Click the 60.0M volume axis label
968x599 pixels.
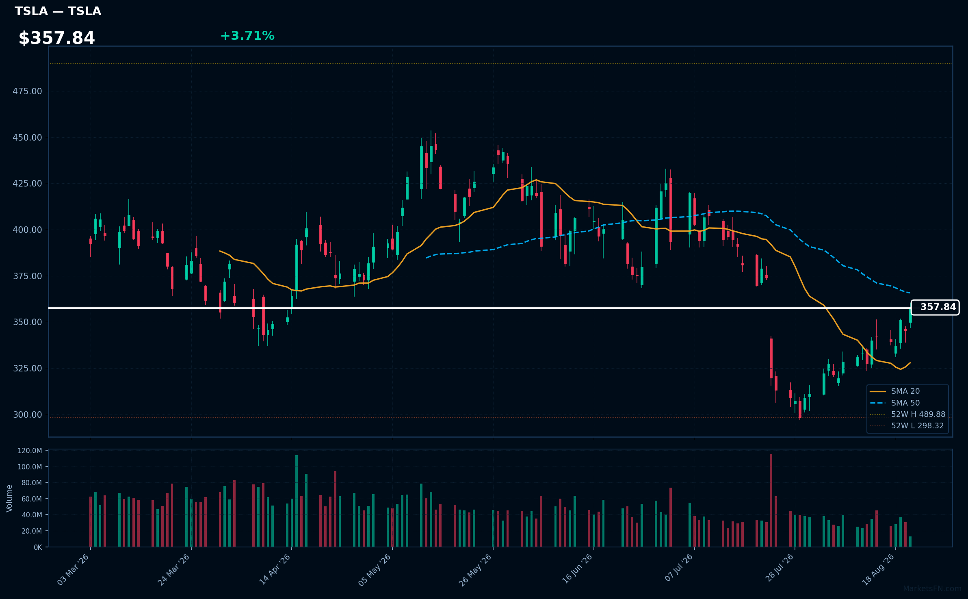click(x=31, y=499)
